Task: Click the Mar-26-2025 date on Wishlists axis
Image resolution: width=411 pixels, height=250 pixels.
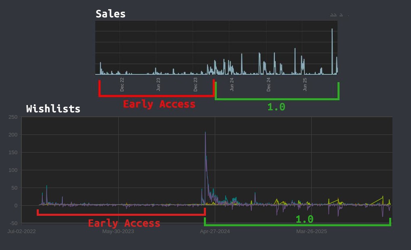Action: click(311, 231)
